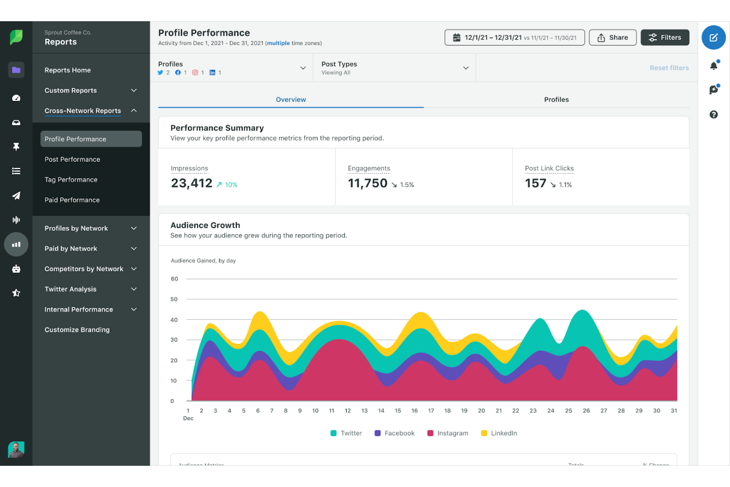Click the Filters button
The width and height of the screenshot is (730, 487).
pos(665,37)
